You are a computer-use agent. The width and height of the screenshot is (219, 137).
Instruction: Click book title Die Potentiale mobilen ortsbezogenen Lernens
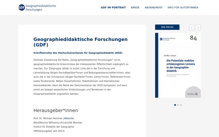pos(181,66)
